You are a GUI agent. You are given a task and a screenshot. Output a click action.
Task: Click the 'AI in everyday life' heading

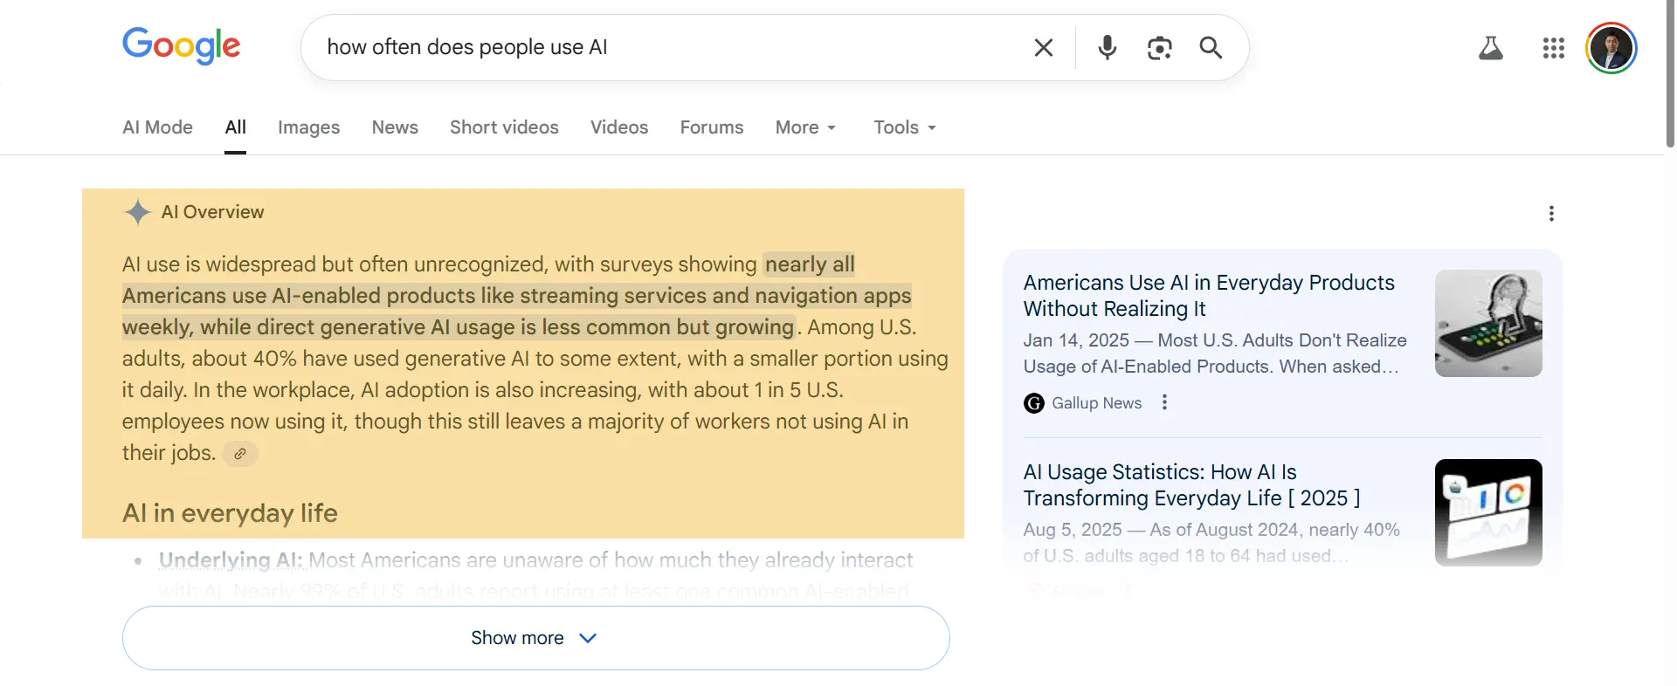[x=230, y=513]
